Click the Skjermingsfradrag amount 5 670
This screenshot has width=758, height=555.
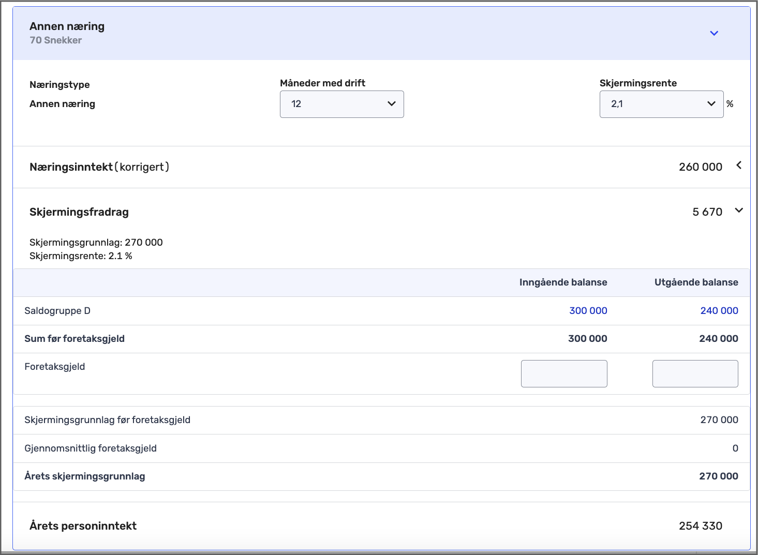(x=707, y=212)
